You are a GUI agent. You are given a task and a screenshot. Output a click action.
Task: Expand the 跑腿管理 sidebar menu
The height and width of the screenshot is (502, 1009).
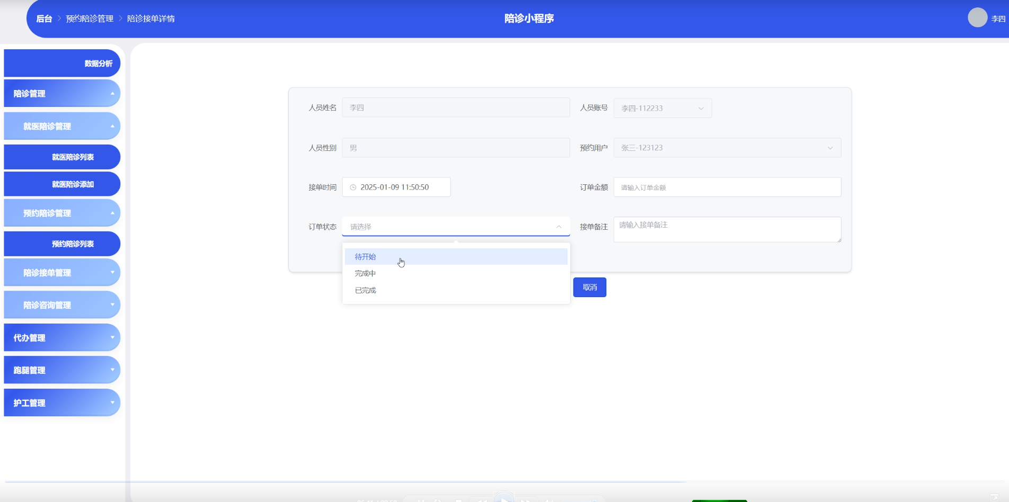62,370
